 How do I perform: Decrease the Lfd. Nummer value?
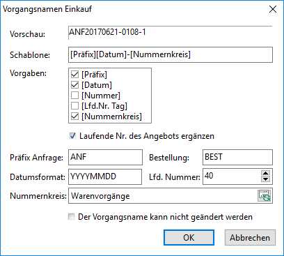pyautogui.click(x=265, y=179)
